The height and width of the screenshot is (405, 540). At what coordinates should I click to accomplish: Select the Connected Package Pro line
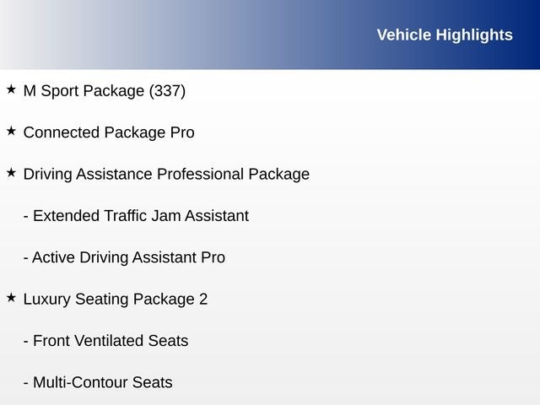(x=109, y=132)
